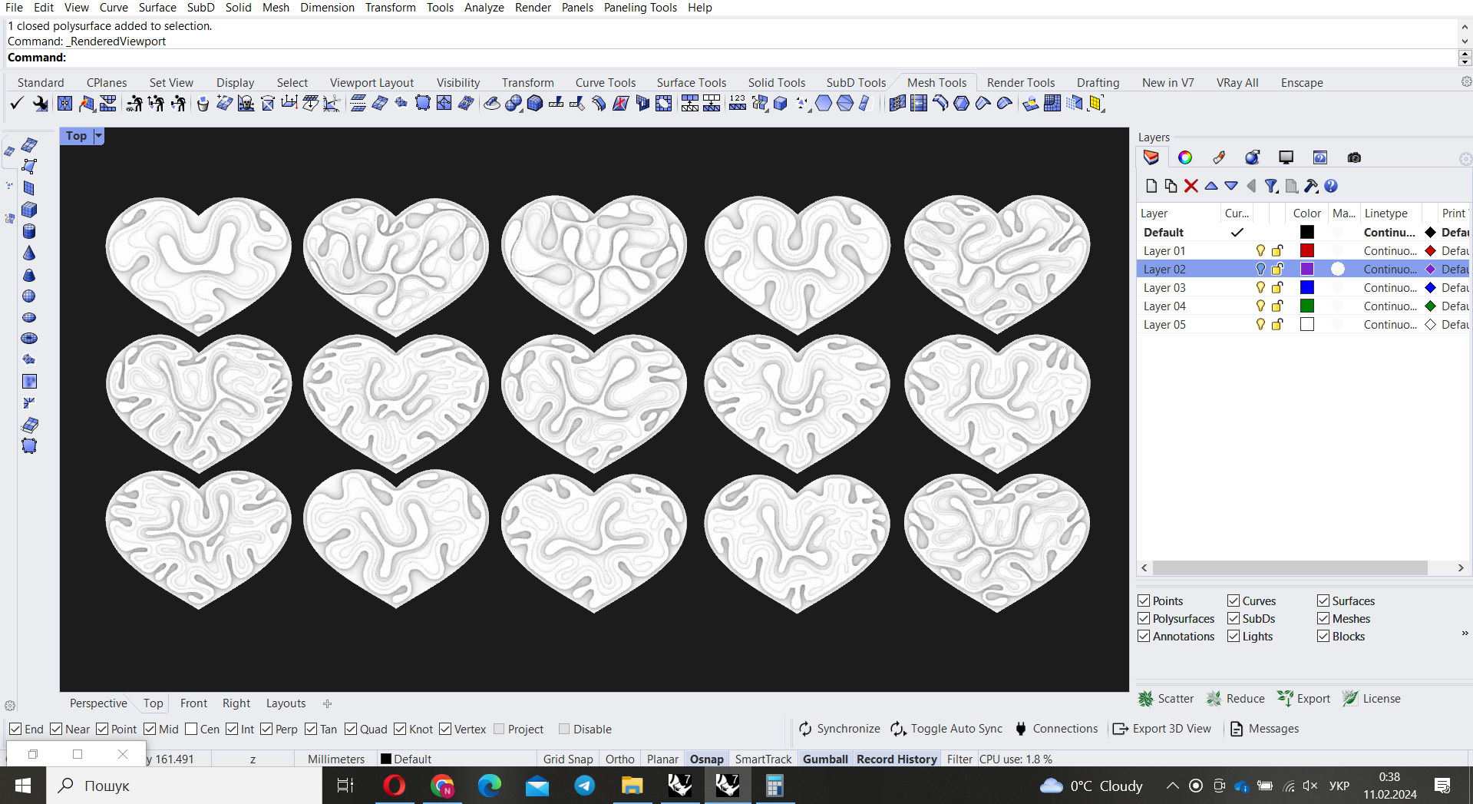Click the purple color swatch of Layer 02

1307,269
